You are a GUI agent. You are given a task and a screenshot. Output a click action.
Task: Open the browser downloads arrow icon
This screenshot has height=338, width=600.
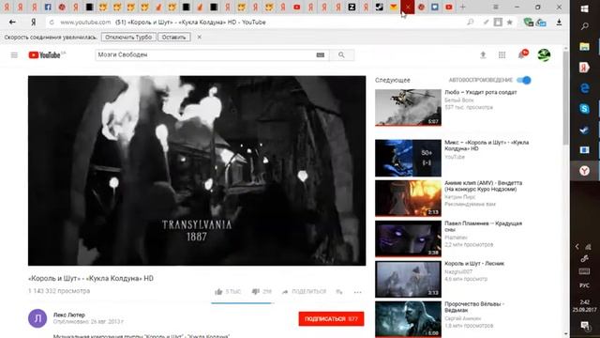(x=559, y=23)
